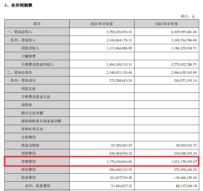Select the row label 利息净收入
The height and width of the screenshot is (191, 203).
(x=30, y=48)
